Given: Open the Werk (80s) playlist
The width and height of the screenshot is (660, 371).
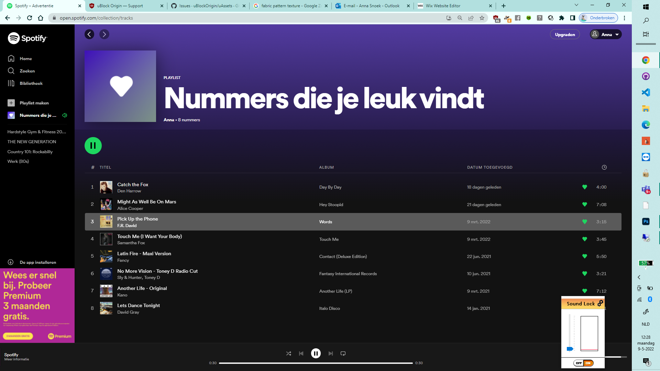Looking at the screenshot, I should (18, 161).
